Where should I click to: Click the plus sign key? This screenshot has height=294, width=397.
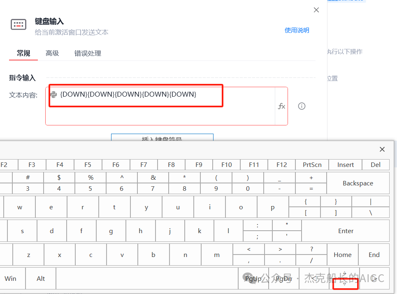(311, 178)
